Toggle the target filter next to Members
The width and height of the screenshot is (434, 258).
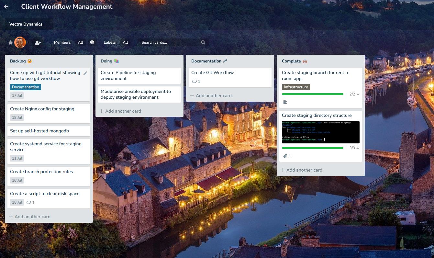coord(92,42)
